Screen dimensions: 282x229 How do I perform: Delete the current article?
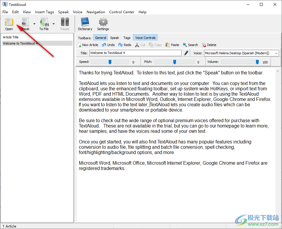pyautogui.click(x=209, y=45)
